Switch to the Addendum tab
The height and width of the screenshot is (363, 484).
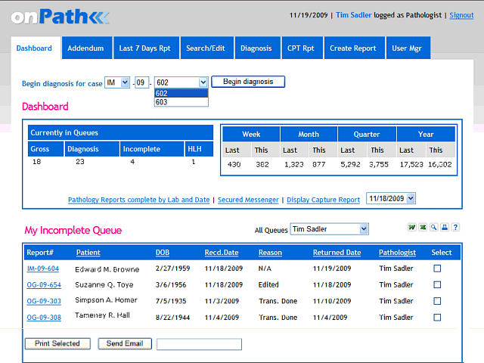click(85, 48)
